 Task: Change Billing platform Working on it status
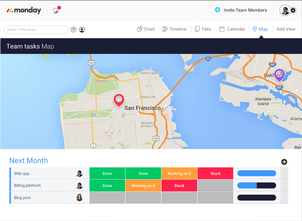pyautogui.click(x=143, y=186)
